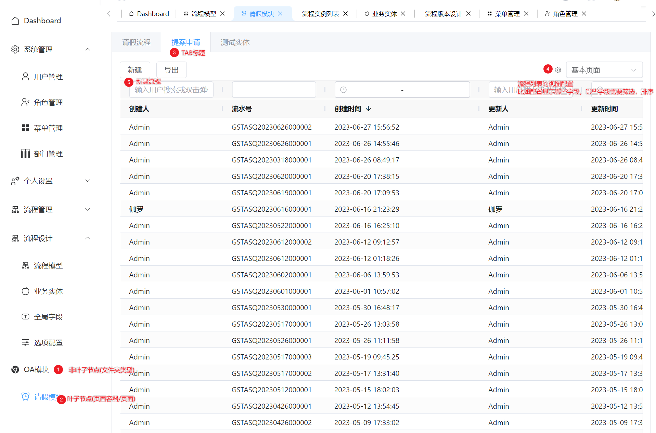Click the 流程管理 hierarchy icon
The width and height of the screenshot is (656, 433).
(x=15, y=210)
